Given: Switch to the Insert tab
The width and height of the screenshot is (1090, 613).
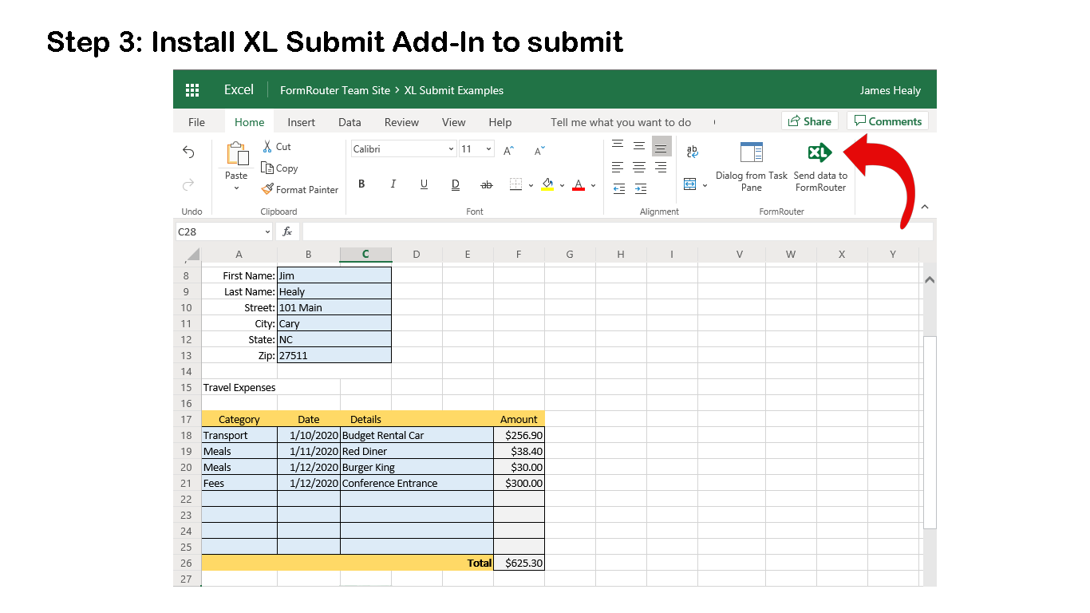Looking at the screenshot, I should 302,122.
